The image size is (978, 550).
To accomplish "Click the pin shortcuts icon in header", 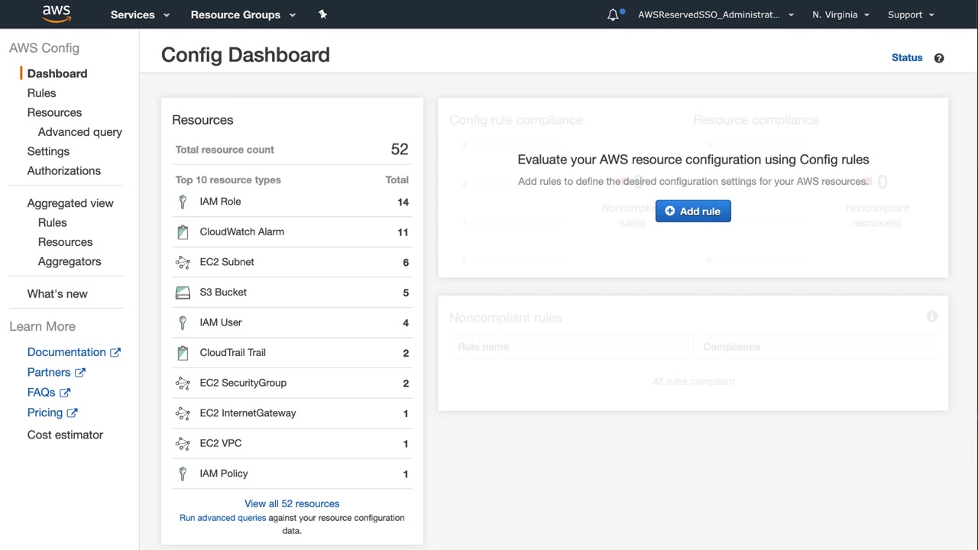I will [322, 15].
